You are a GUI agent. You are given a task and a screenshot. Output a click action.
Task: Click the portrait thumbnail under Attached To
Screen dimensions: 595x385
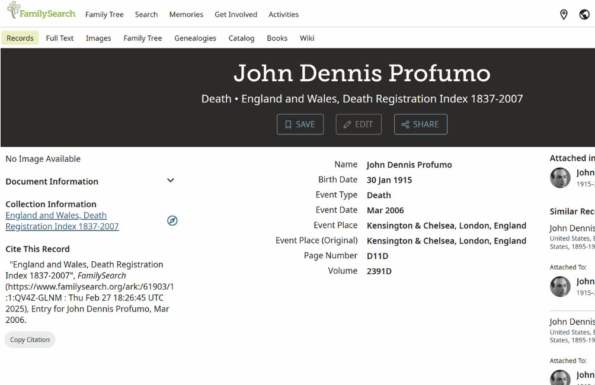pos(560,287)
